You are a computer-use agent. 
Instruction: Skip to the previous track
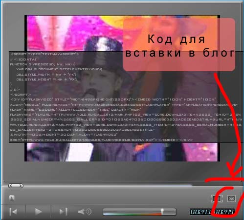(x=13, y=212)
